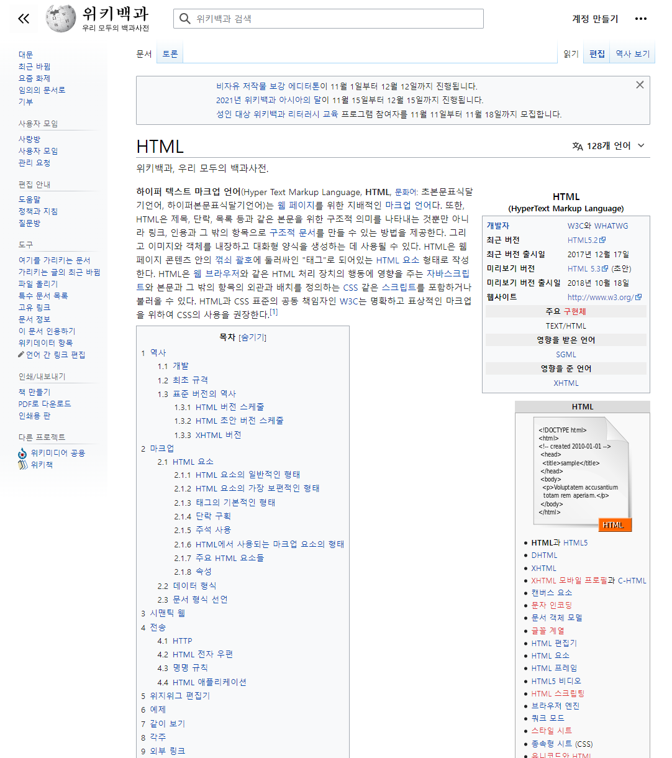Open http://www.w3.org/ website link
672x758 pixels.
pyautogui.click(x=604, y=298)
